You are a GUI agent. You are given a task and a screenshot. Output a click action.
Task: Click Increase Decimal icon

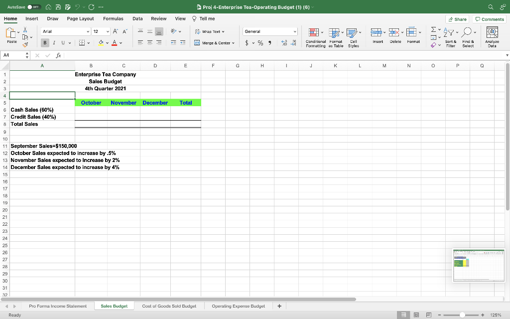pos(284,43)
